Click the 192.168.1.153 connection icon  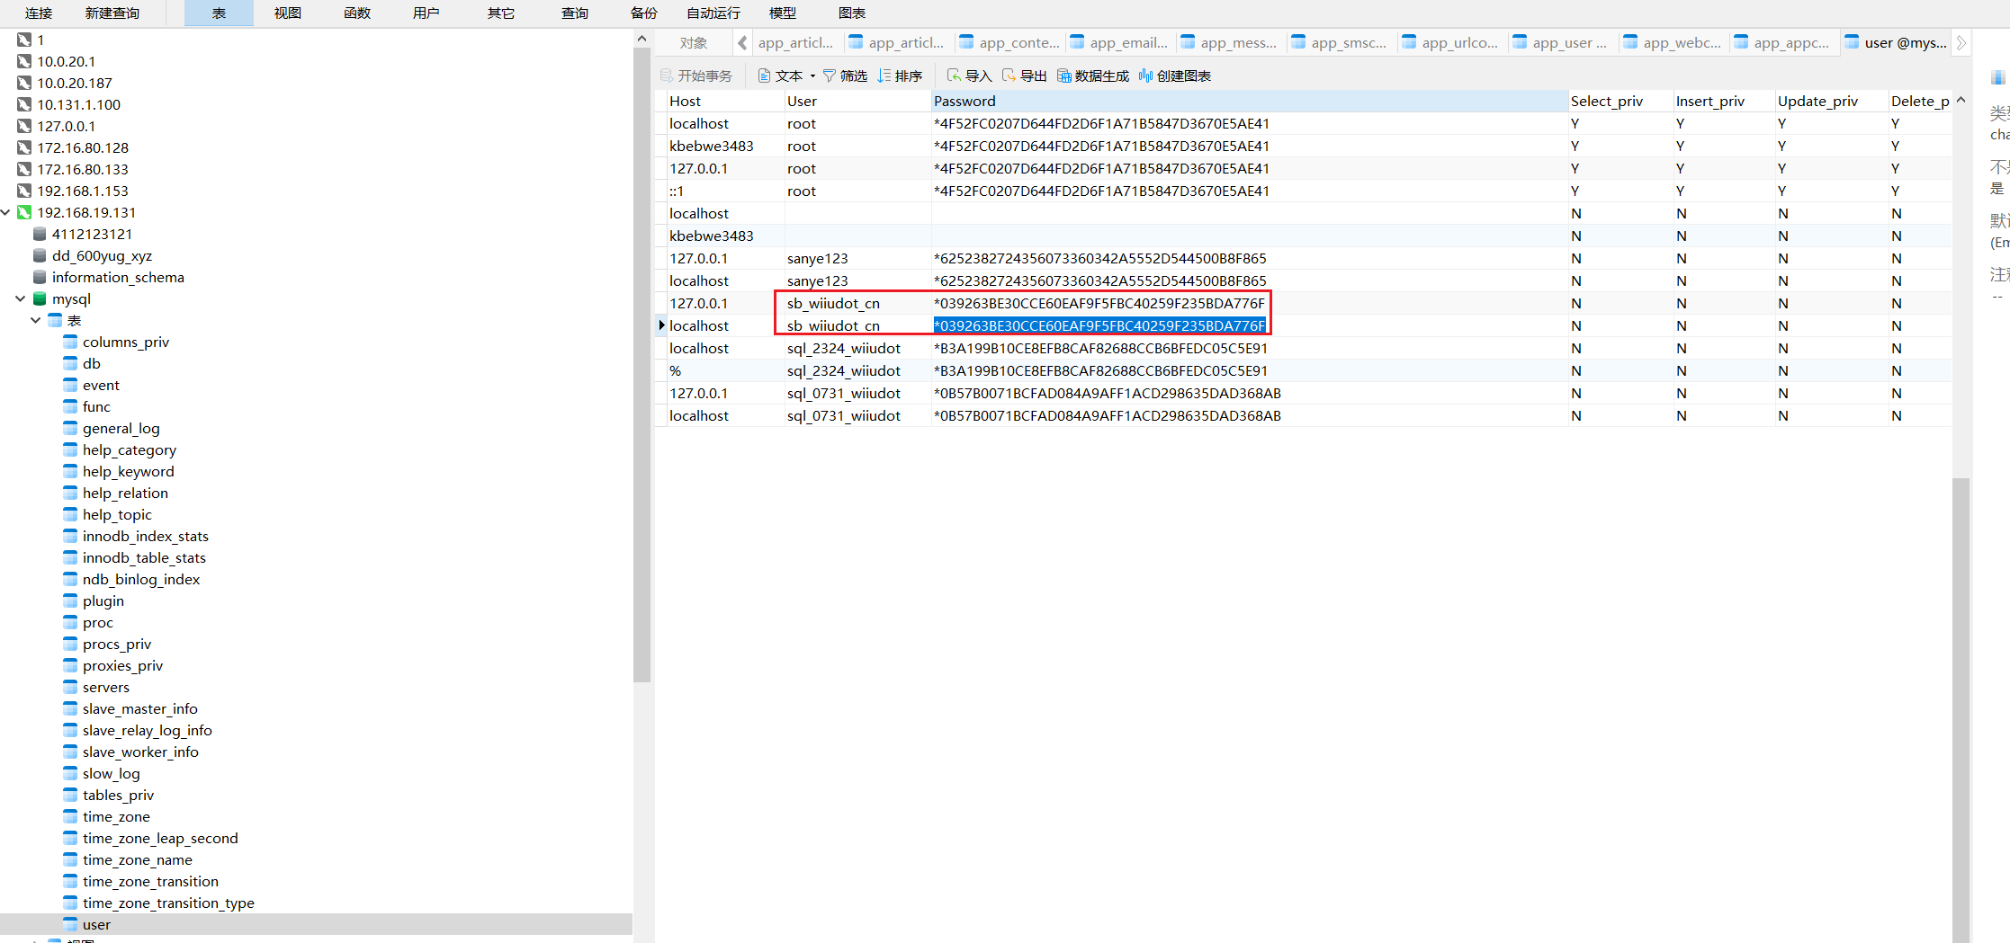(24, 191)
